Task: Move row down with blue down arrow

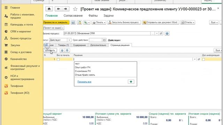Action: coord(67,50)
